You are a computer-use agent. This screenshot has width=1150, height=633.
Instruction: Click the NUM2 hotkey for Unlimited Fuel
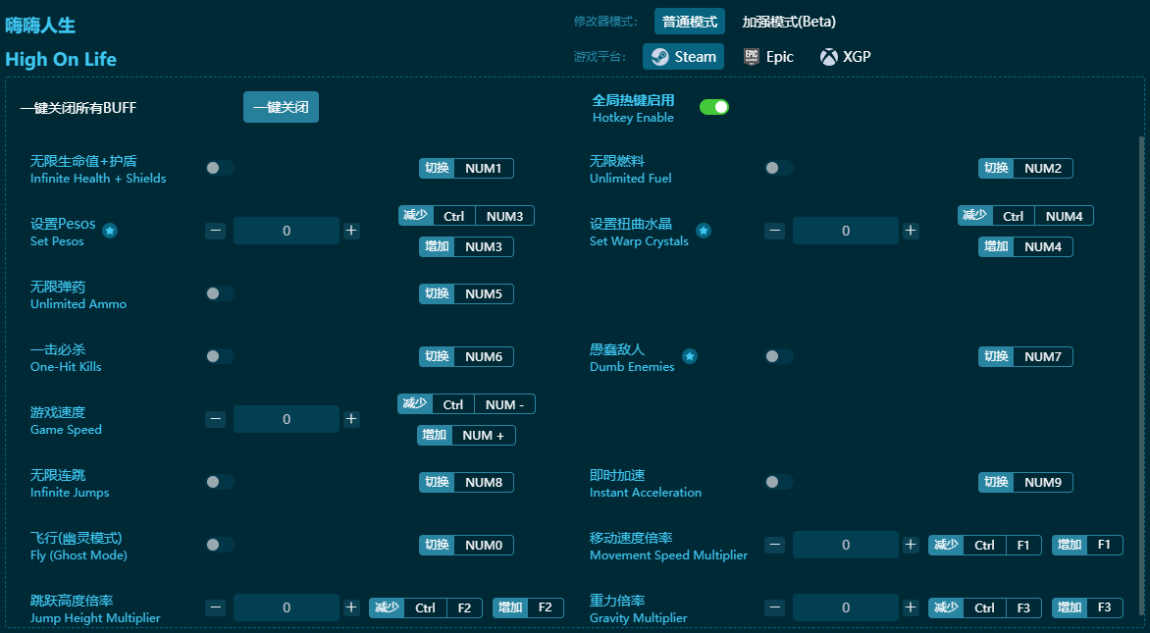point(1025,169)
